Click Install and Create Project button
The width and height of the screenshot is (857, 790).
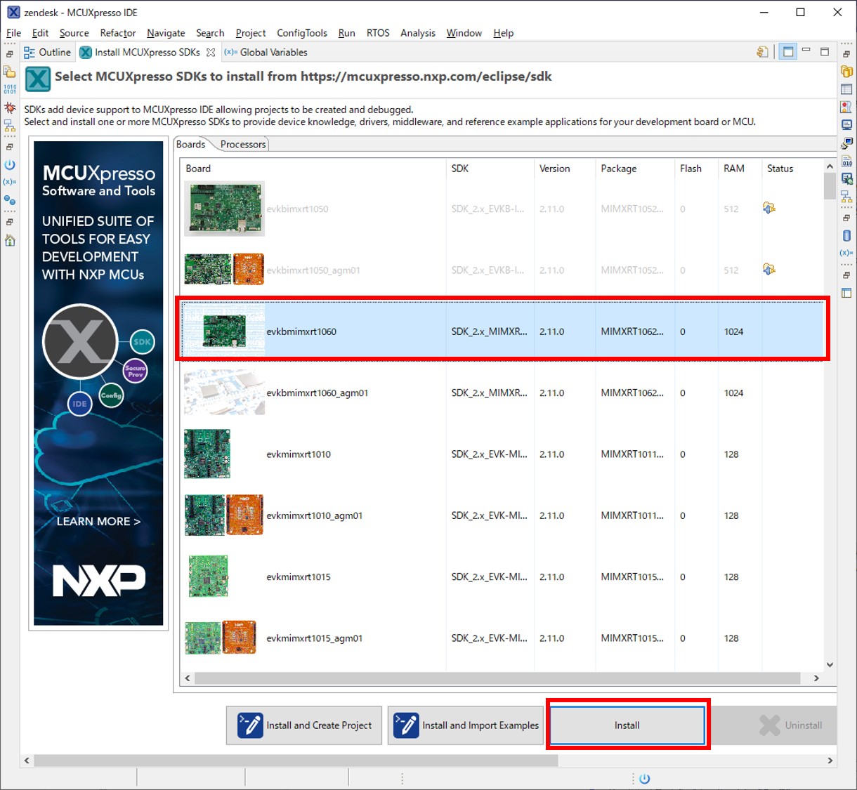pyautogui.click(x=304, y=725)
